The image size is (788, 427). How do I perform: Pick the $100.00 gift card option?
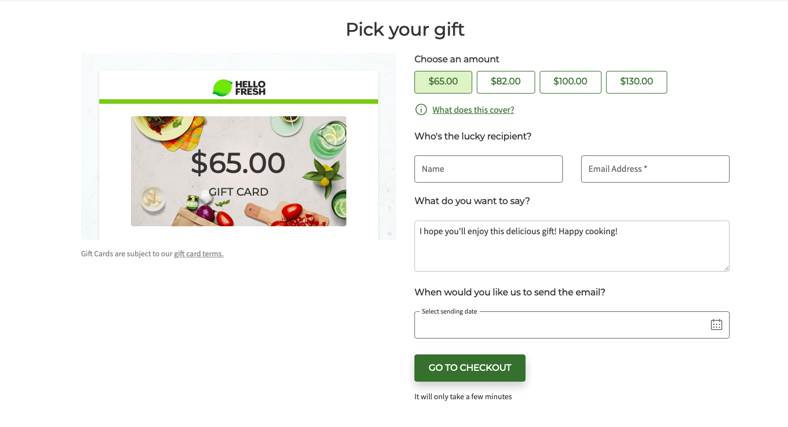coord(570,82)
